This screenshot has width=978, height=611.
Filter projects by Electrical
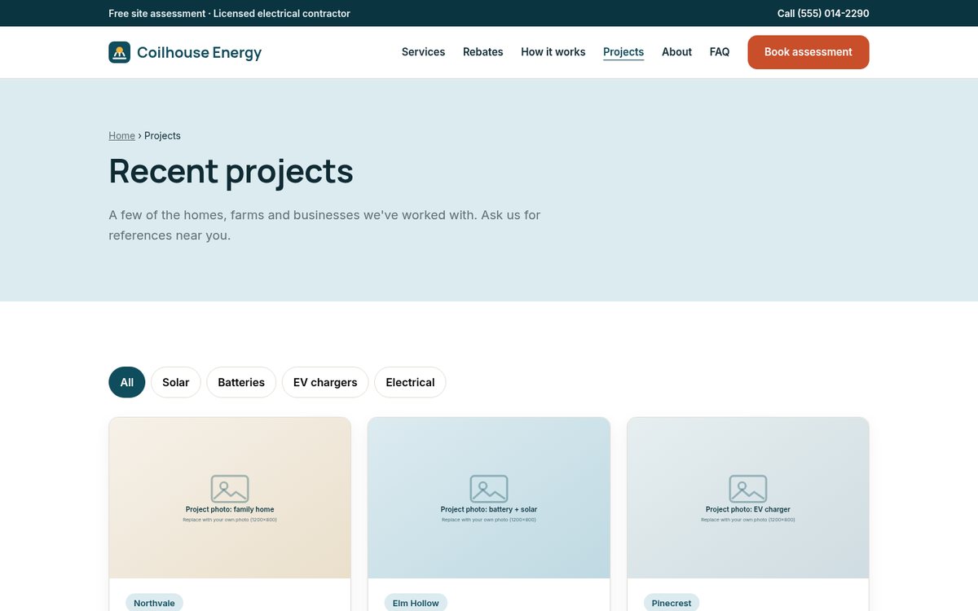[410, 382]
